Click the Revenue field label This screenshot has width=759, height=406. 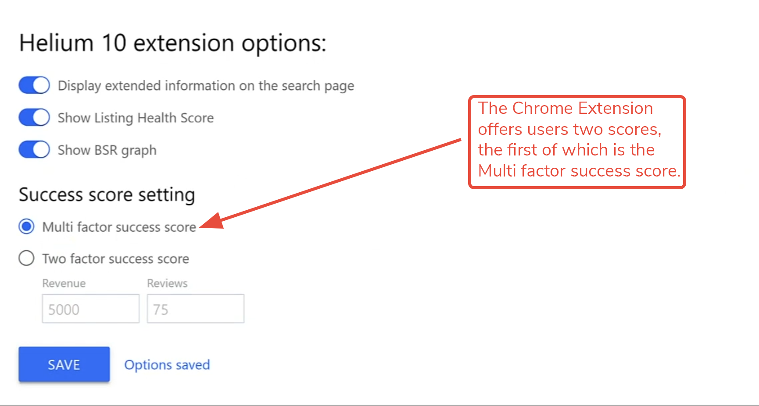coord(64,283)
